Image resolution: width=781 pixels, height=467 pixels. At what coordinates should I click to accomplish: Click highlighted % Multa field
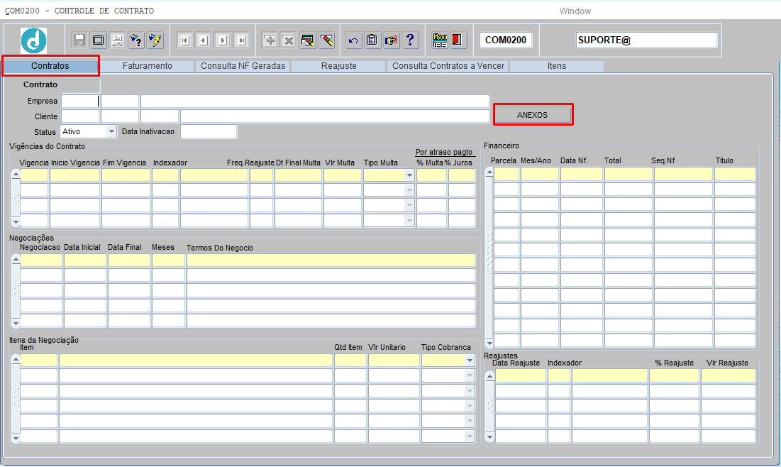pyautogui.click(x=432, y=175)
